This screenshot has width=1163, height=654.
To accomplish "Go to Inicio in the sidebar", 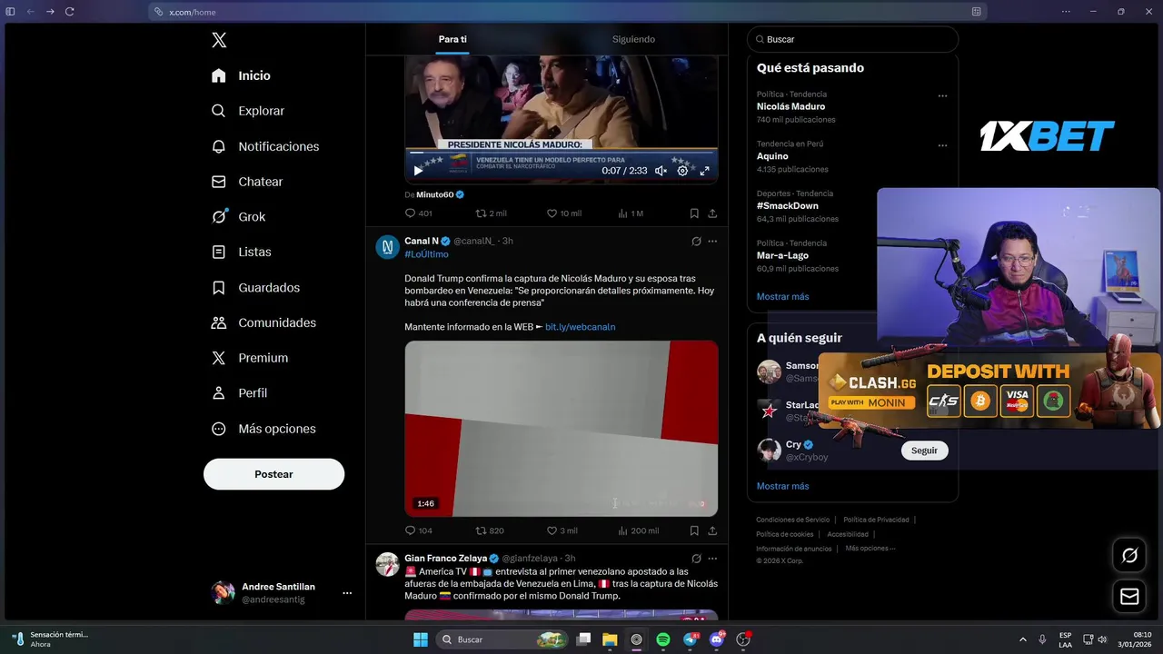I will coord(242,75).
